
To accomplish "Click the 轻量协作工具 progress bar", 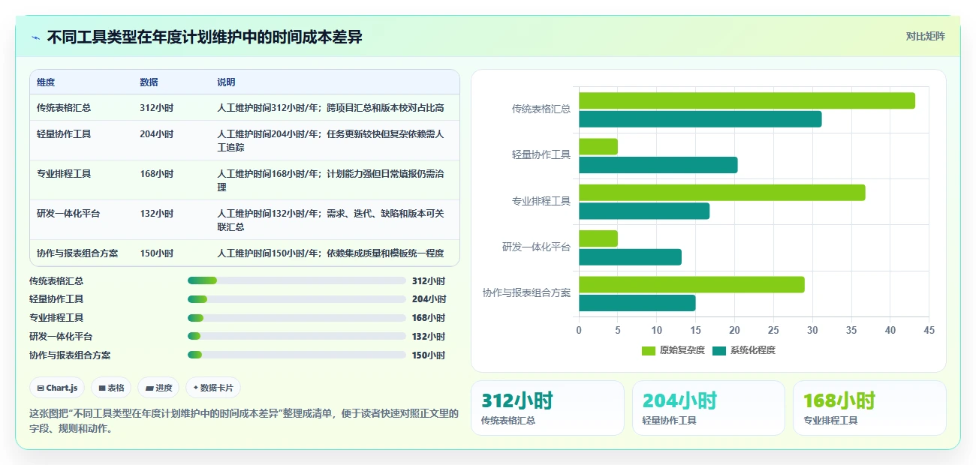I will [x=297, y=299].
